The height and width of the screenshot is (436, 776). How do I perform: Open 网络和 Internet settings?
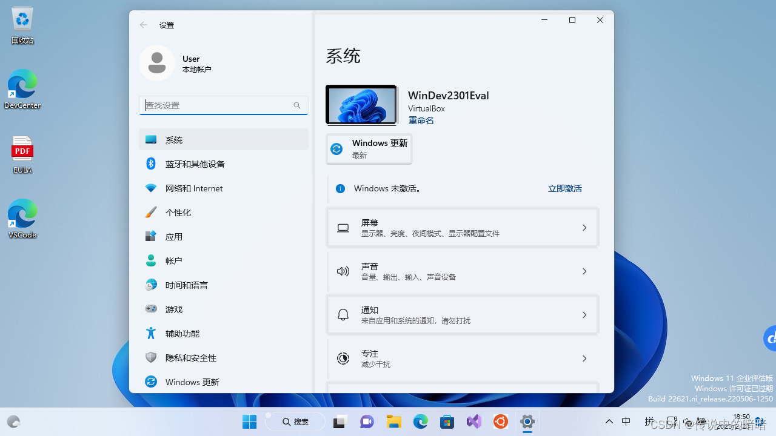pos(224,188)
